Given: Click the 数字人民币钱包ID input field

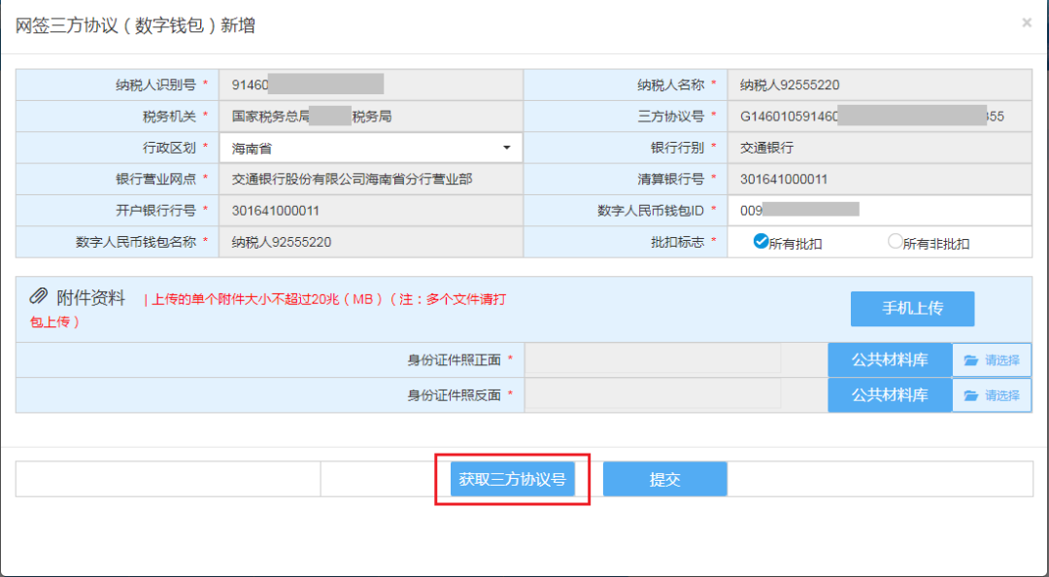Looking at the screenshot, I should pyautogui.click(x=879, y=210).
